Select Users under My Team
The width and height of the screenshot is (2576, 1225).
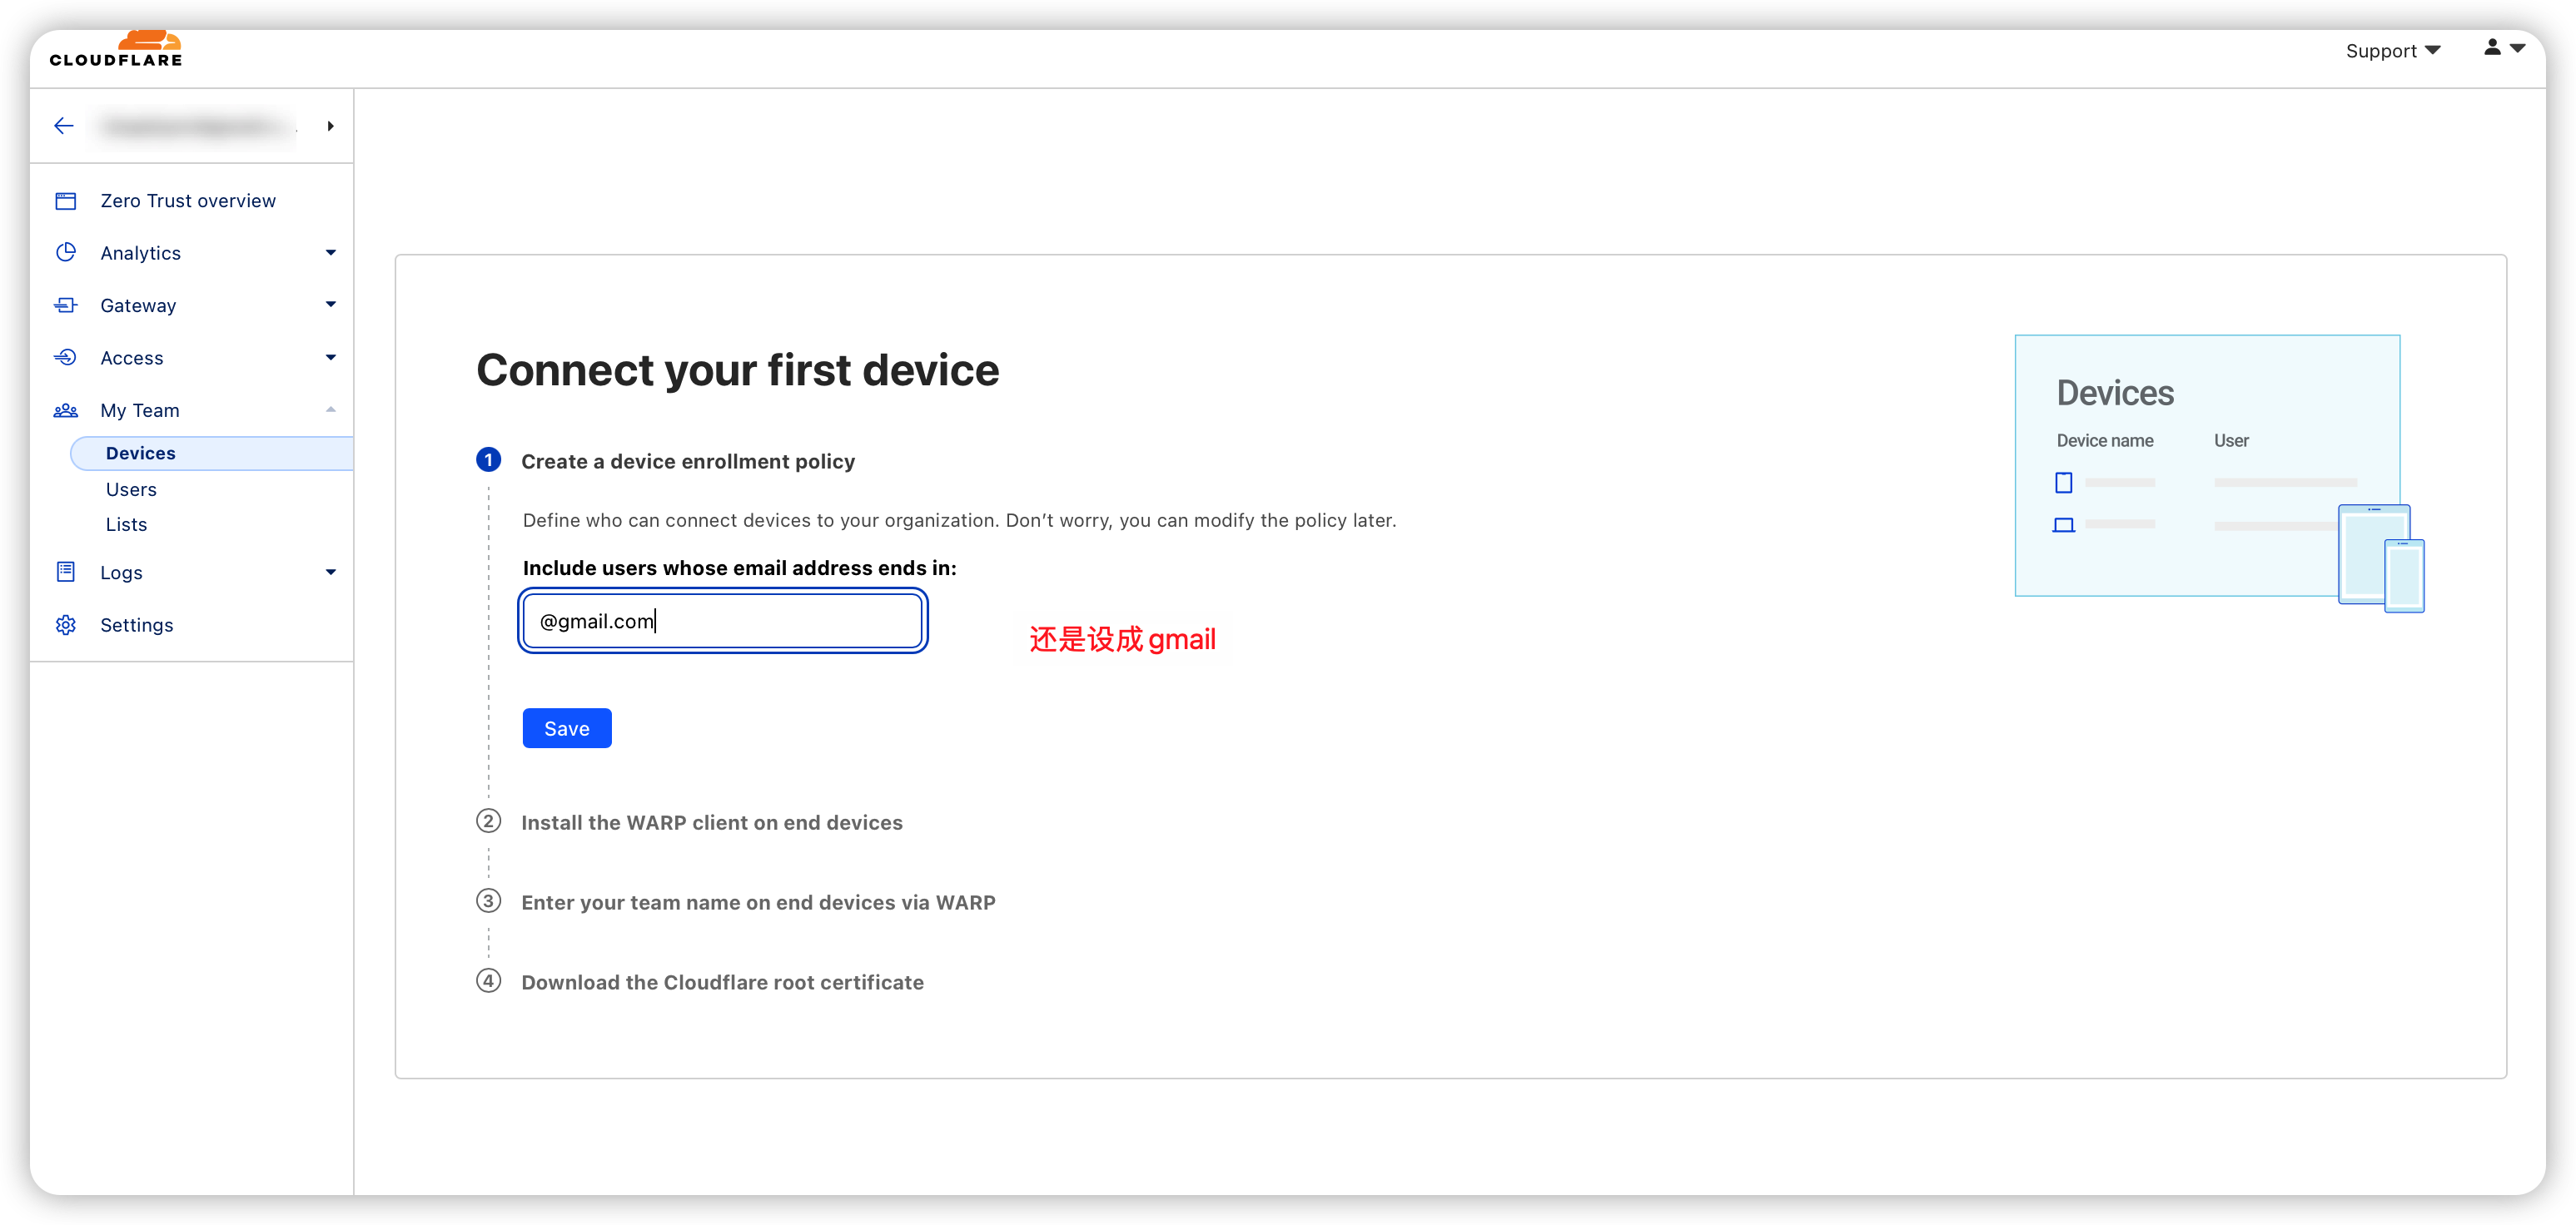pos(131,489)
